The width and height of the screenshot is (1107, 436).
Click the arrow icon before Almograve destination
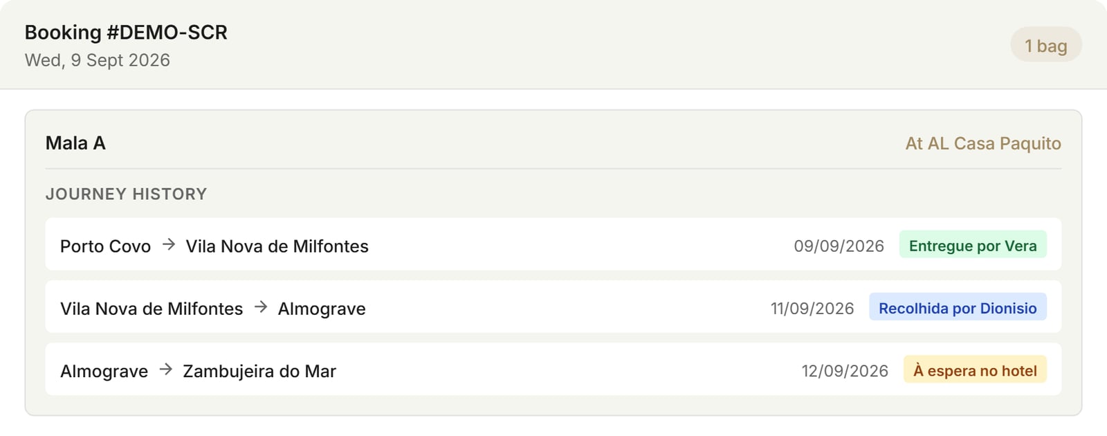261,307
